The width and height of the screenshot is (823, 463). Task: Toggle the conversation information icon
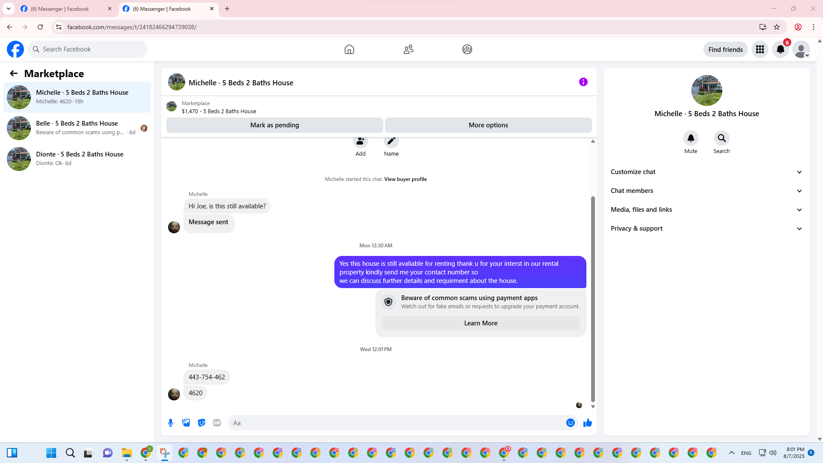[583, 82]
